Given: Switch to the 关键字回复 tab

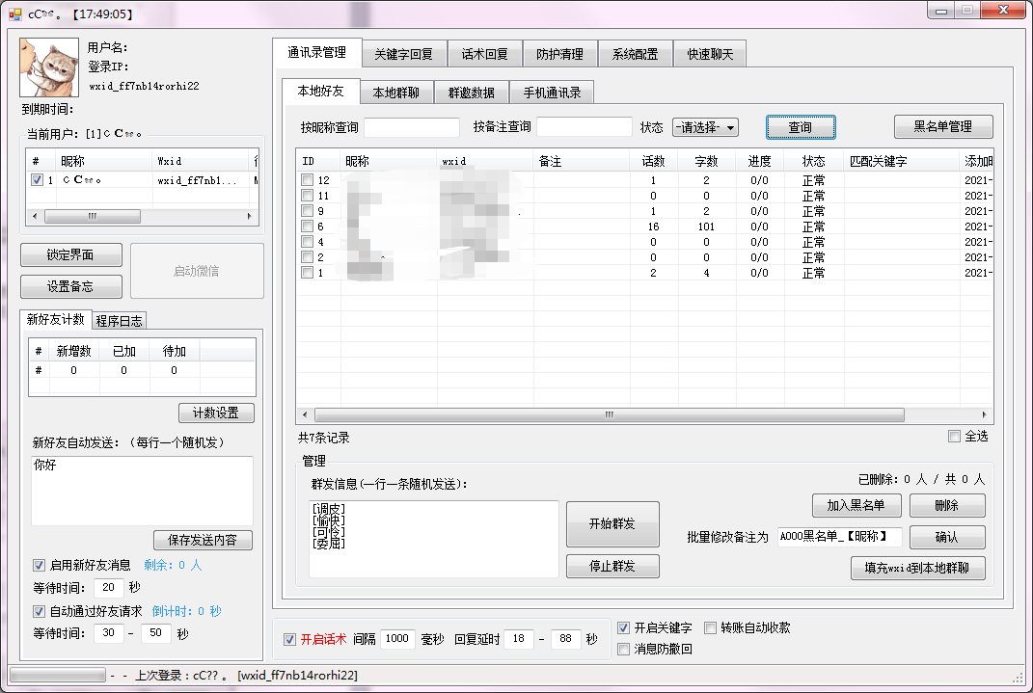Looking at the screenshot, I should (404, 54).
